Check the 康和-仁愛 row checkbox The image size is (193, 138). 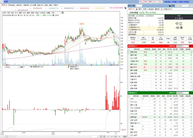point(129,105)
